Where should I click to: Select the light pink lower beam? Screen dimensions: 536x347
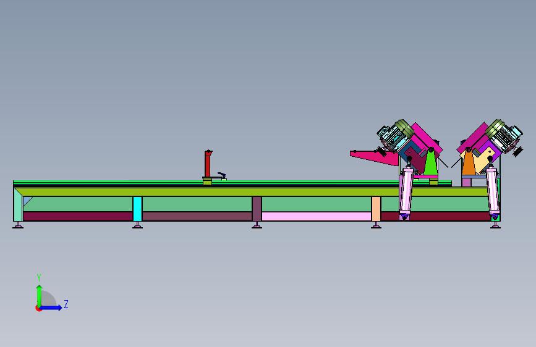(317, 216)
